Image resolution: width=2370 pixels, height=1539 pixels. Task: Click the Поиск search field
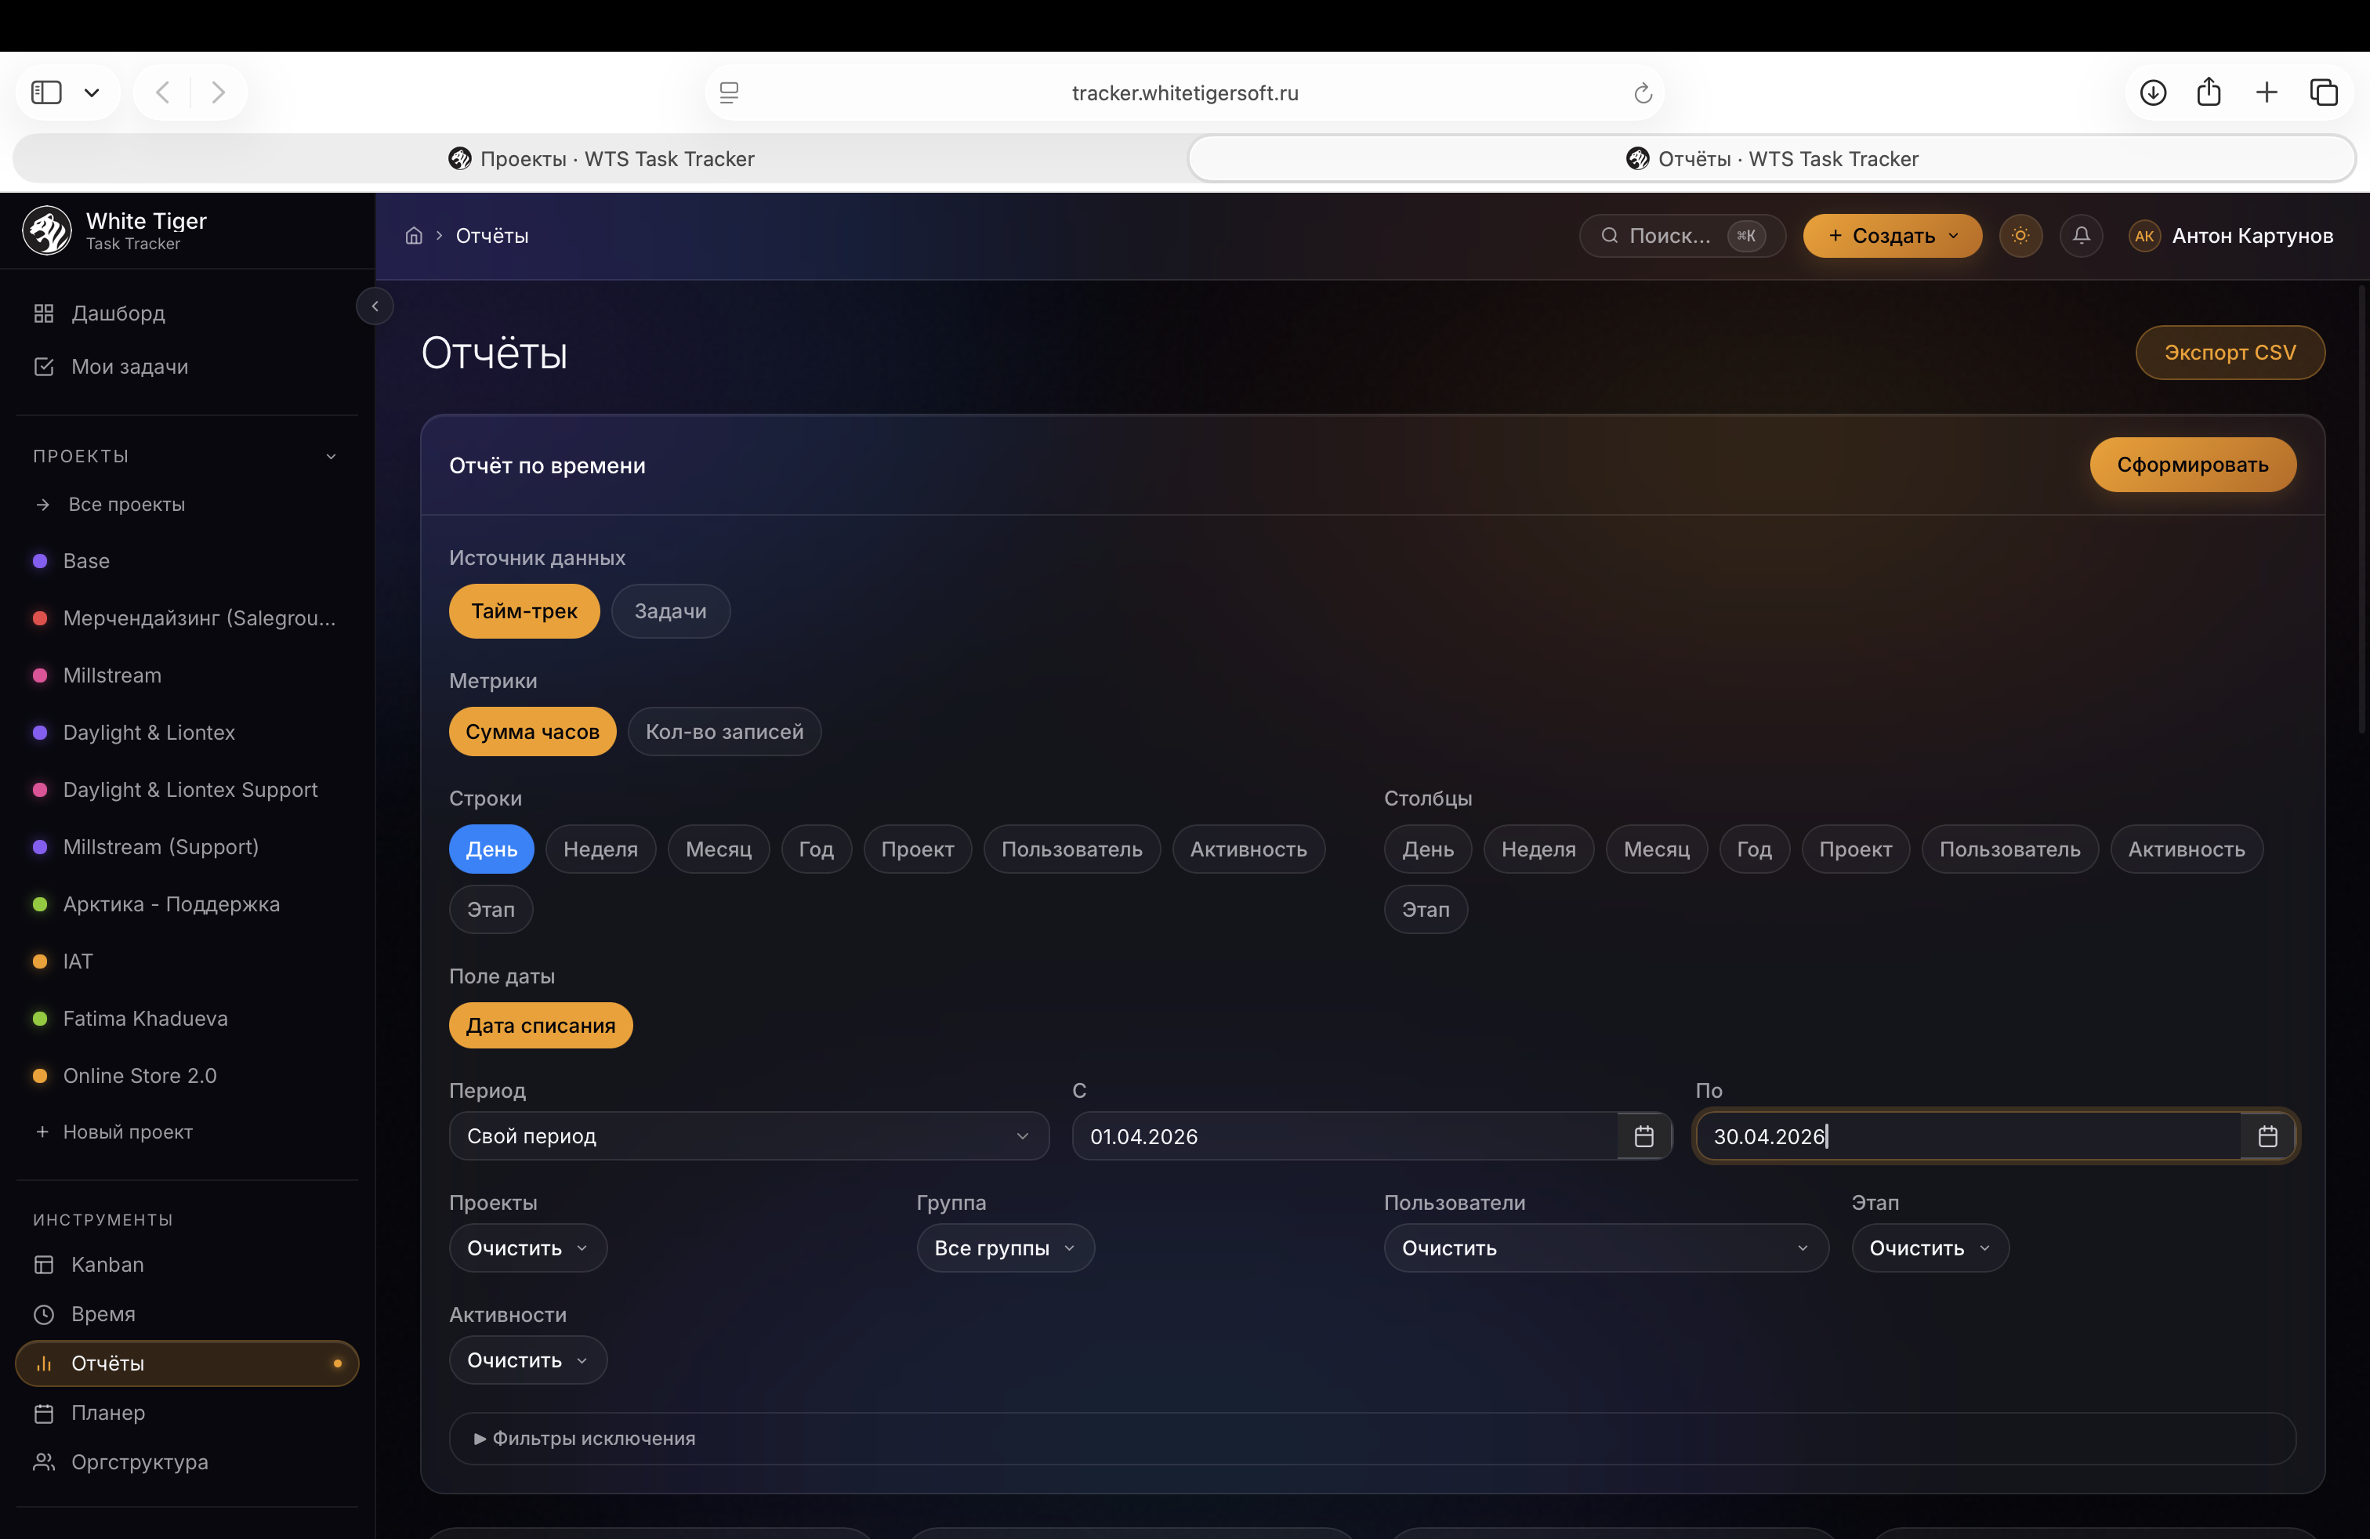1682,236
